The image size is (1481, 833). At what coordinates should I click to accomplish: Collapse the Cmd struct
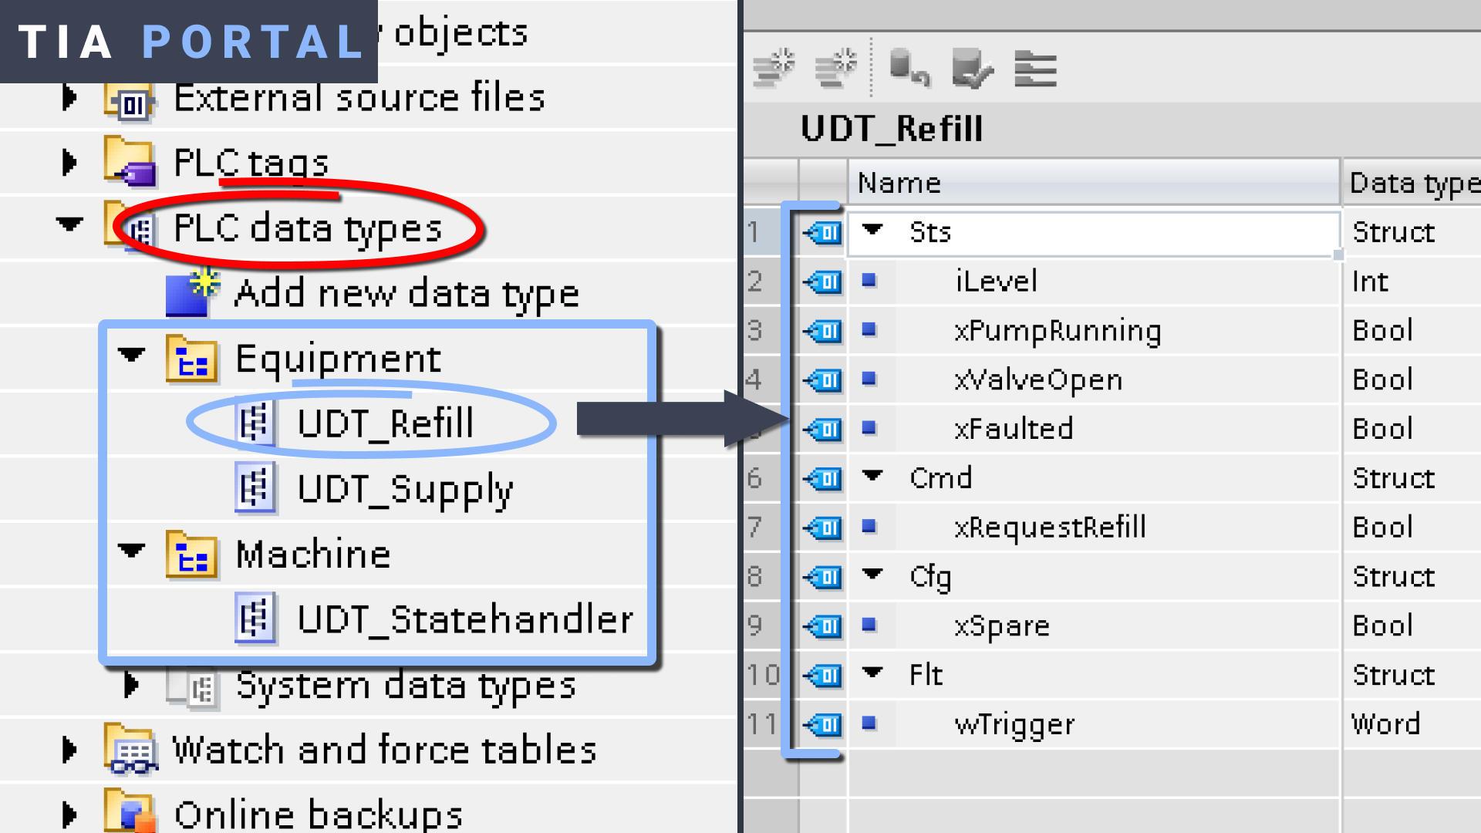(x=872, y=475)
